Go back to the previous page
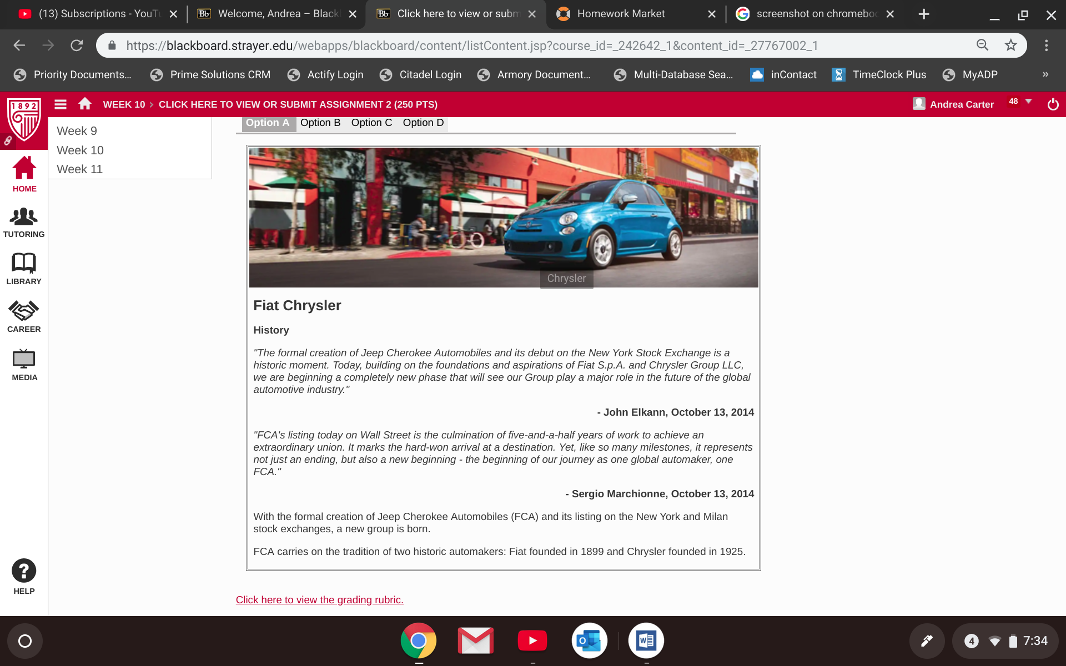The width and height of the screenshot is (1066, 666). click(19, 46)
